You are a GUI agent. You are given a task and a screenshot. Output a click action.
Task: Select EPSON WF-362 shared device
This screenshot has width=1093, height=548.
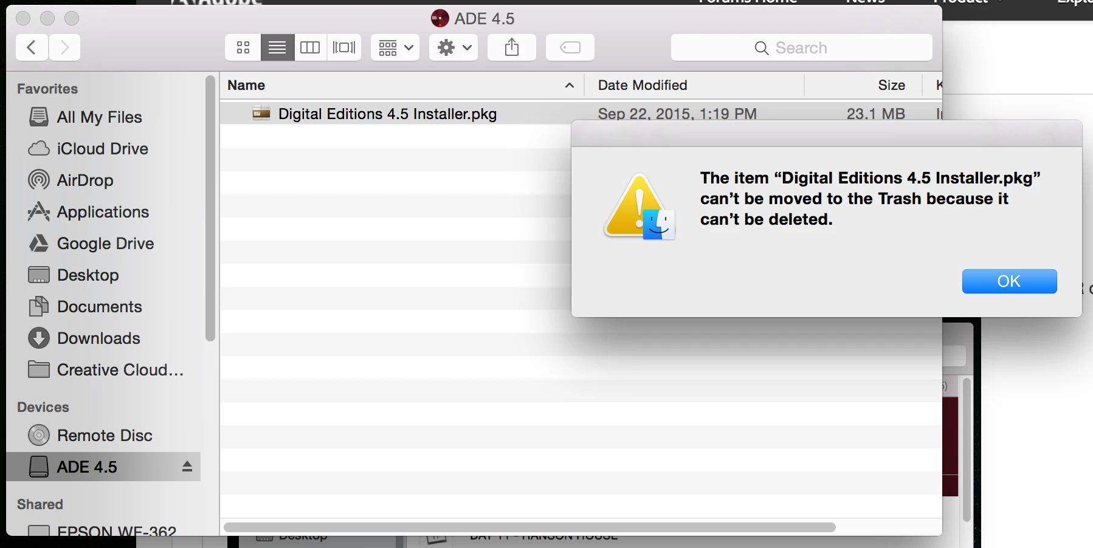(x=103, y=530)
